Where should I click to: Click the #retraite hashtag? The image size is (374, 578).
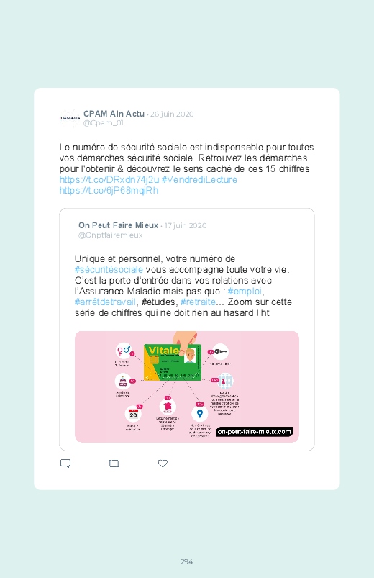pos(198,302)
